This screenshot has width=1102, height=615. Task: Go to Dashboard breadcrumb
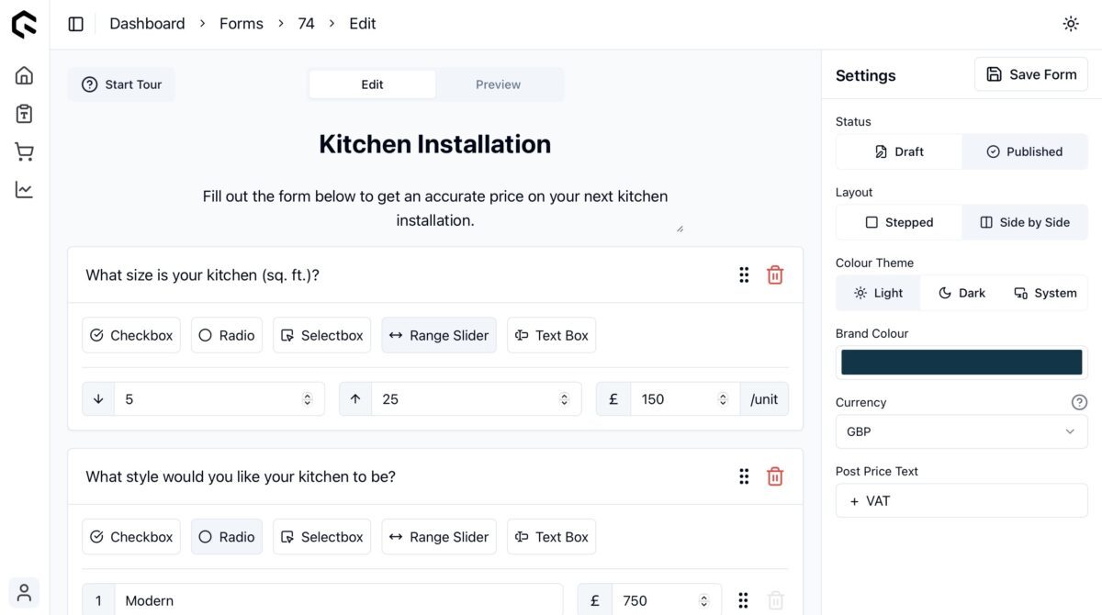click(x=147, y=24)
